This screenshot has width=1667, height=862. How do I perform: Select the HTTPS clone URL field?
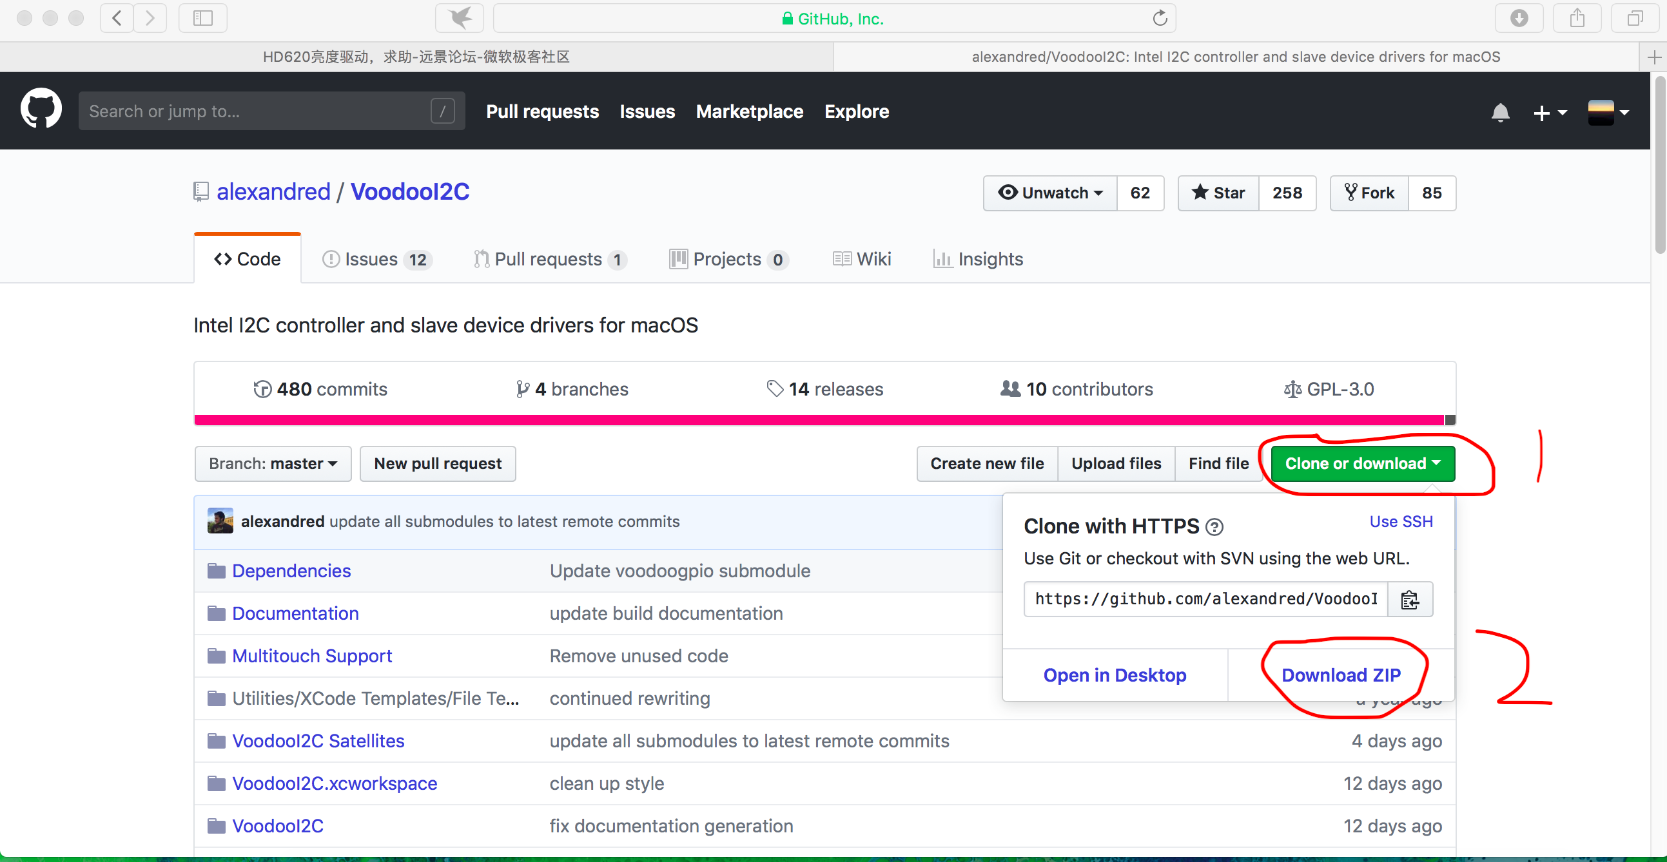pos(1205,599)
